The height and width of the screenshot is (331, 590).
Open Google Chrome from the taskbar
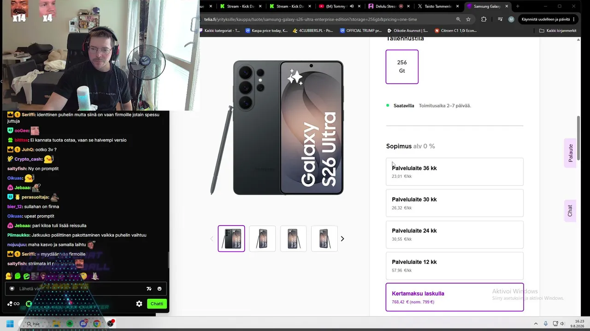[x=96, y=324]
